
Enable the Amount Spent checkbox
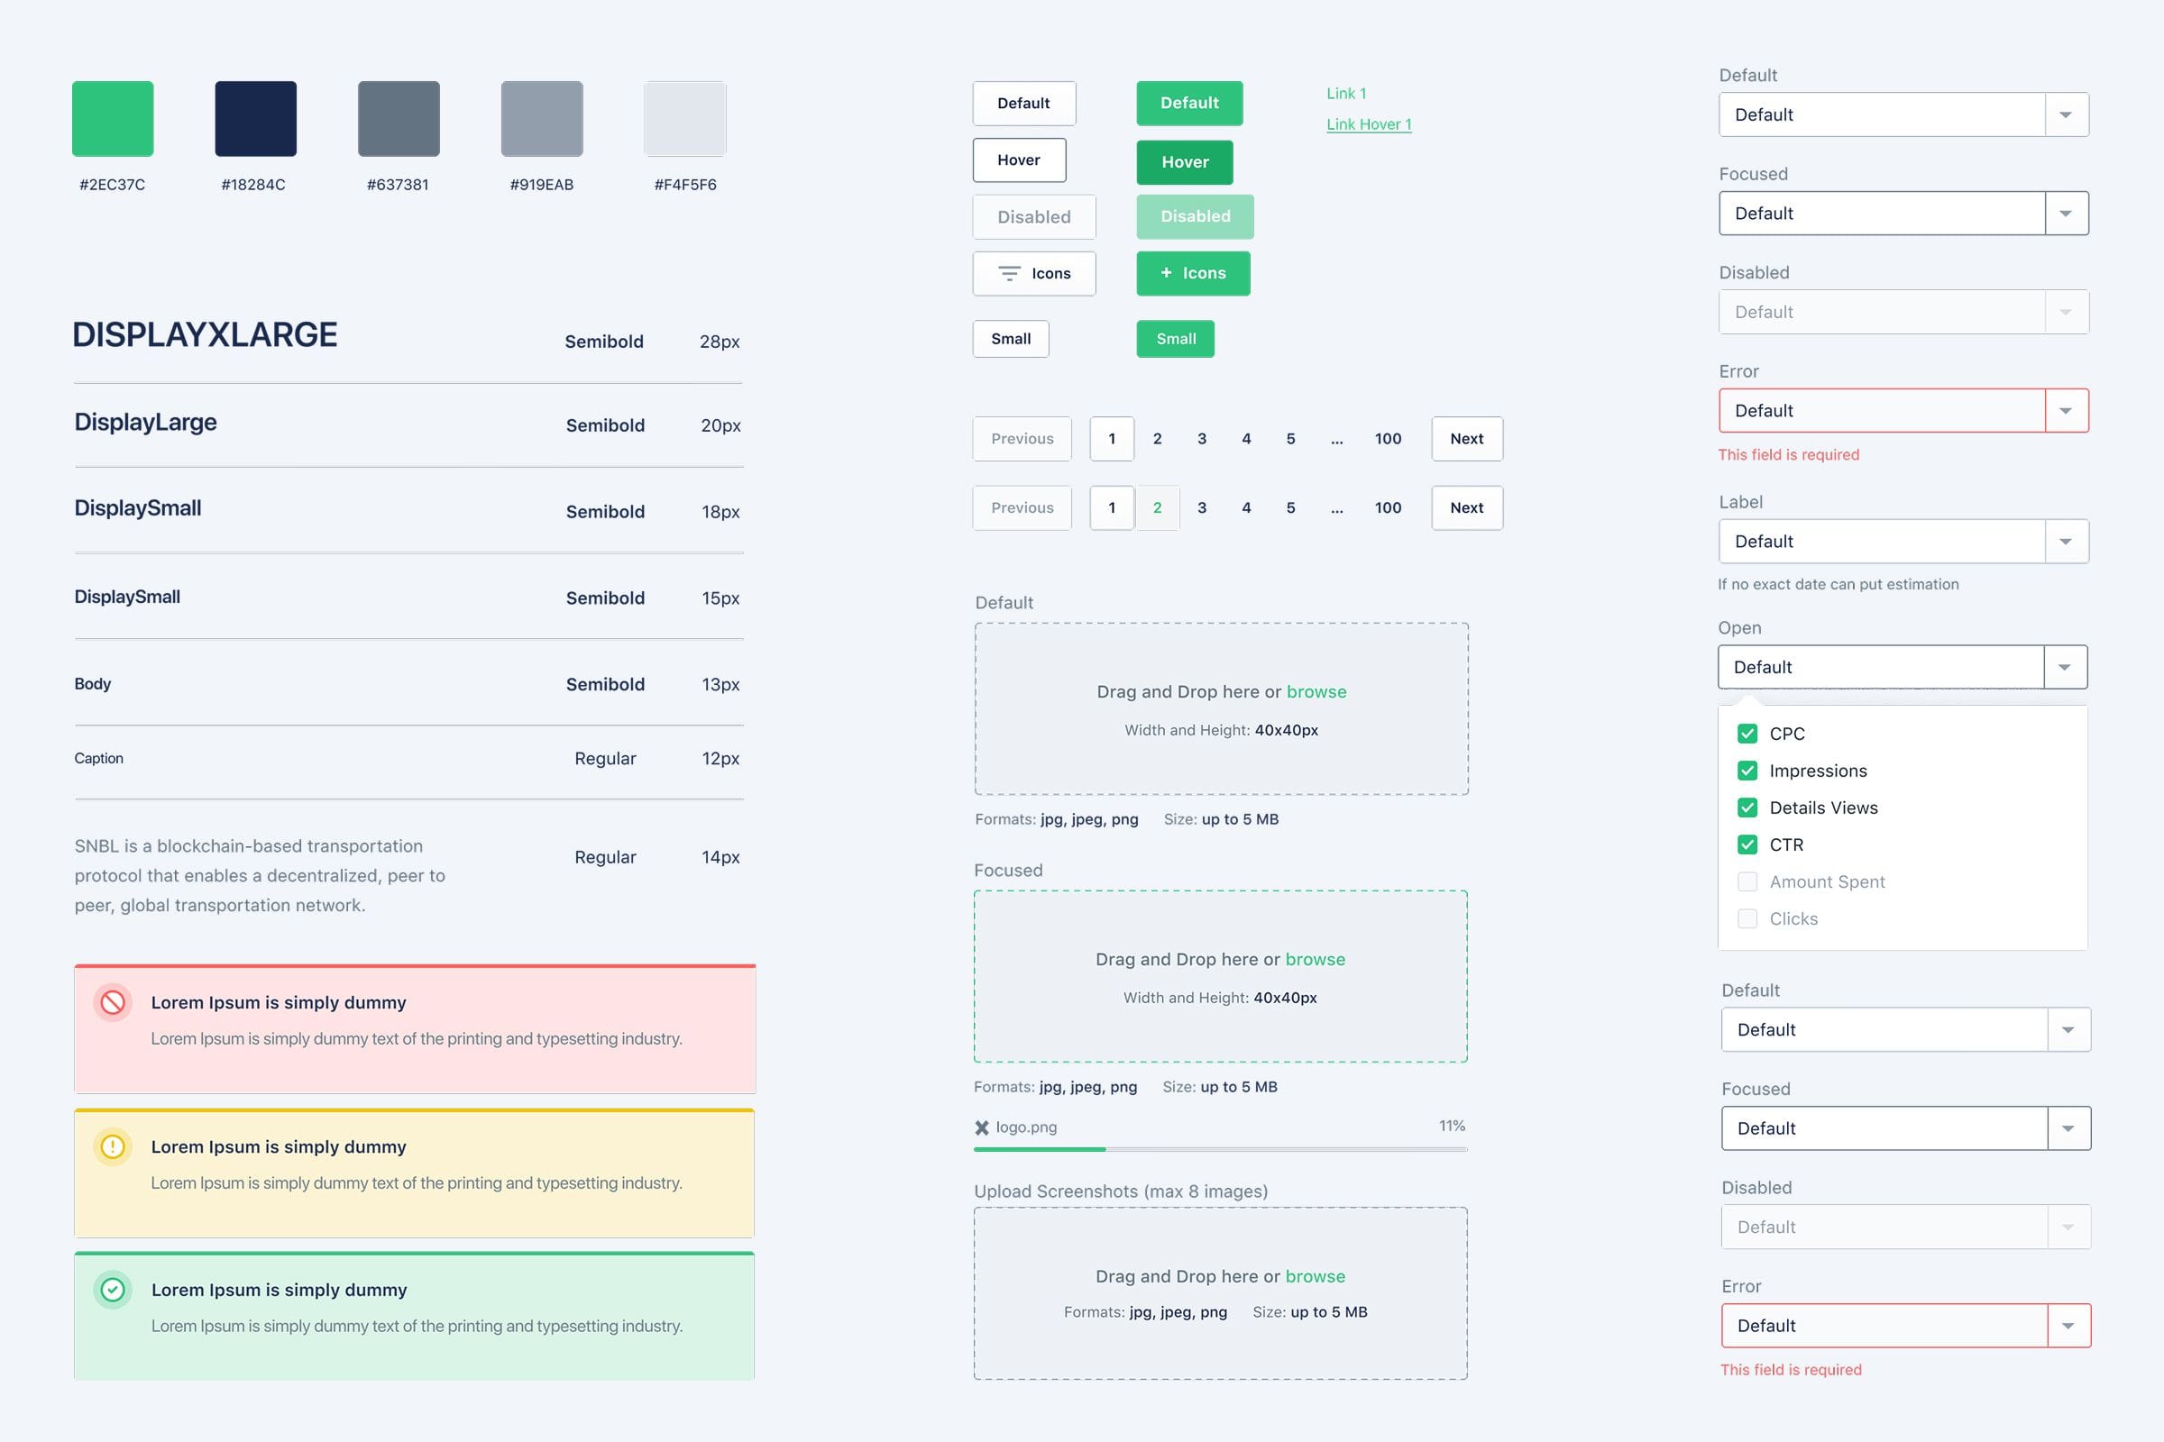coord(1747,882)
